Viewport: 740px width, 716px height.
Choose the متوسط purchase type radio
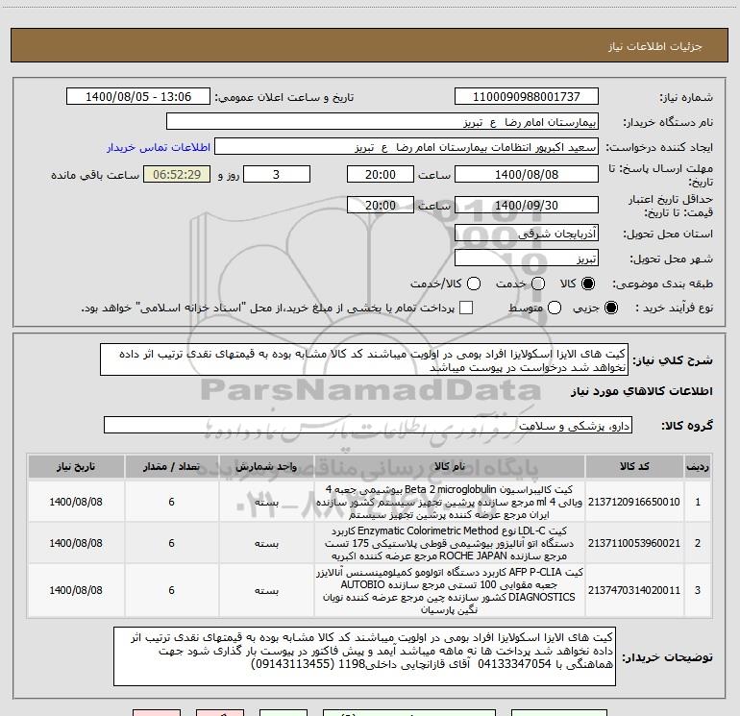[x=555, y=308]
